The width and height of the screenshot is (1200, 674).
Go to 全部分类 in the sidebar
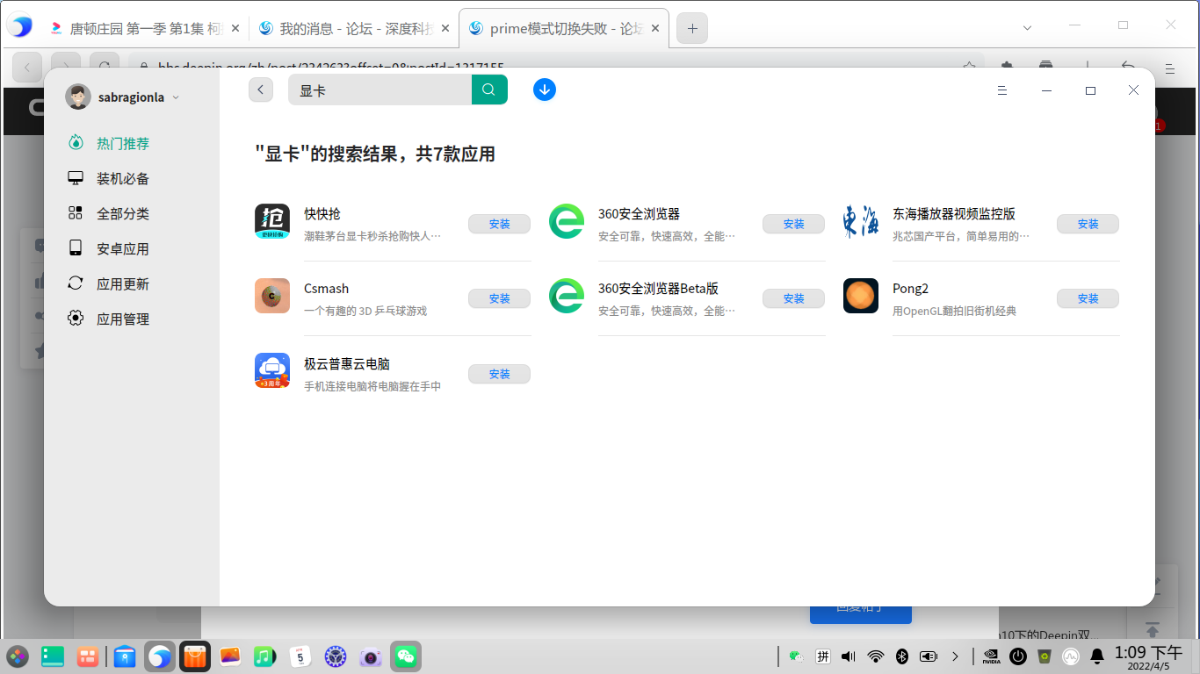click(109, 214)
